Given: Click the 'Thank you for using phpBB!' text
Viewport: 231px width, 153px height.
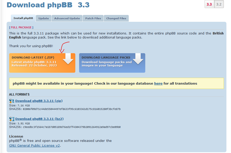Looking at the screenshot, I should coord(31,46).
